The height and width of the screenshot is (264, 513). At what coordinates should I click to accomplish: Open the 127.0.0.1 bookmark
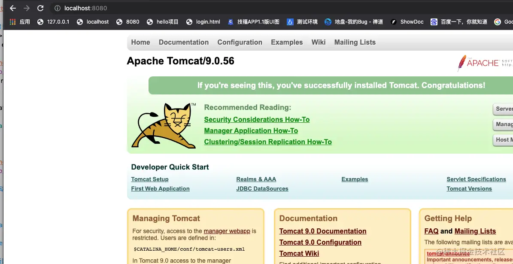click(53, 22)
